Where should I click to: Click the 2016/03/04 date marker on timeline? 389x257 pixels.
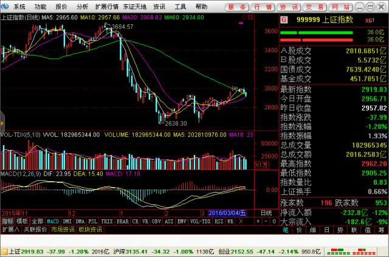(224, 213)
